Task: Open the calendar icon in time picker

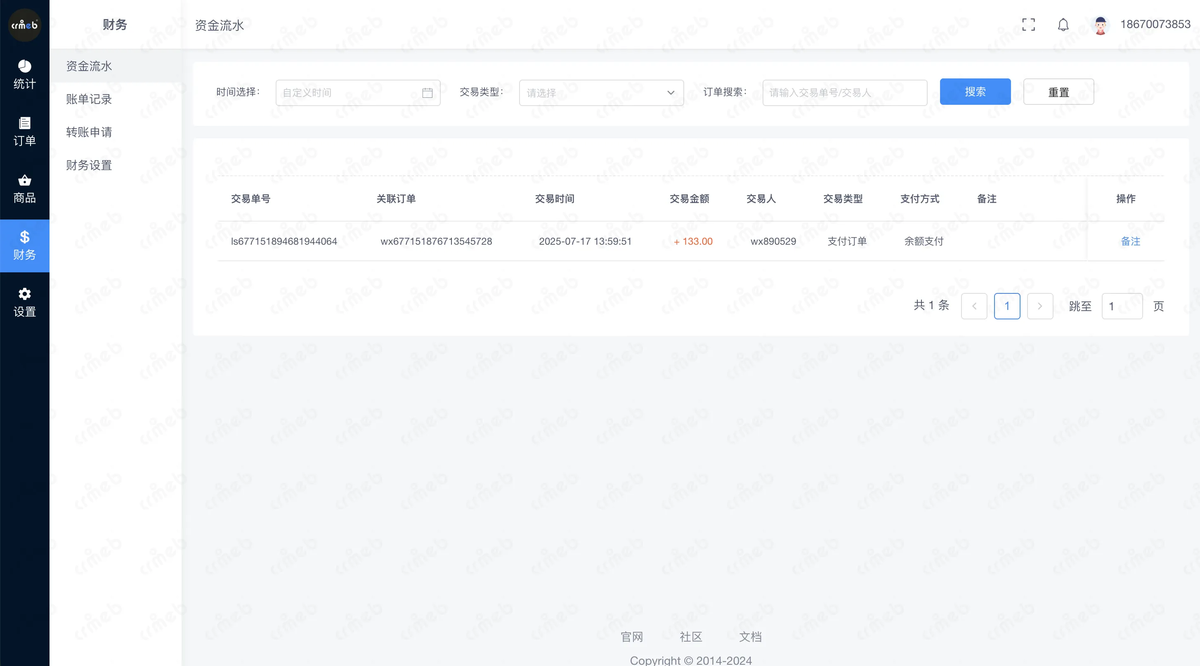Action: click(427, 93)
